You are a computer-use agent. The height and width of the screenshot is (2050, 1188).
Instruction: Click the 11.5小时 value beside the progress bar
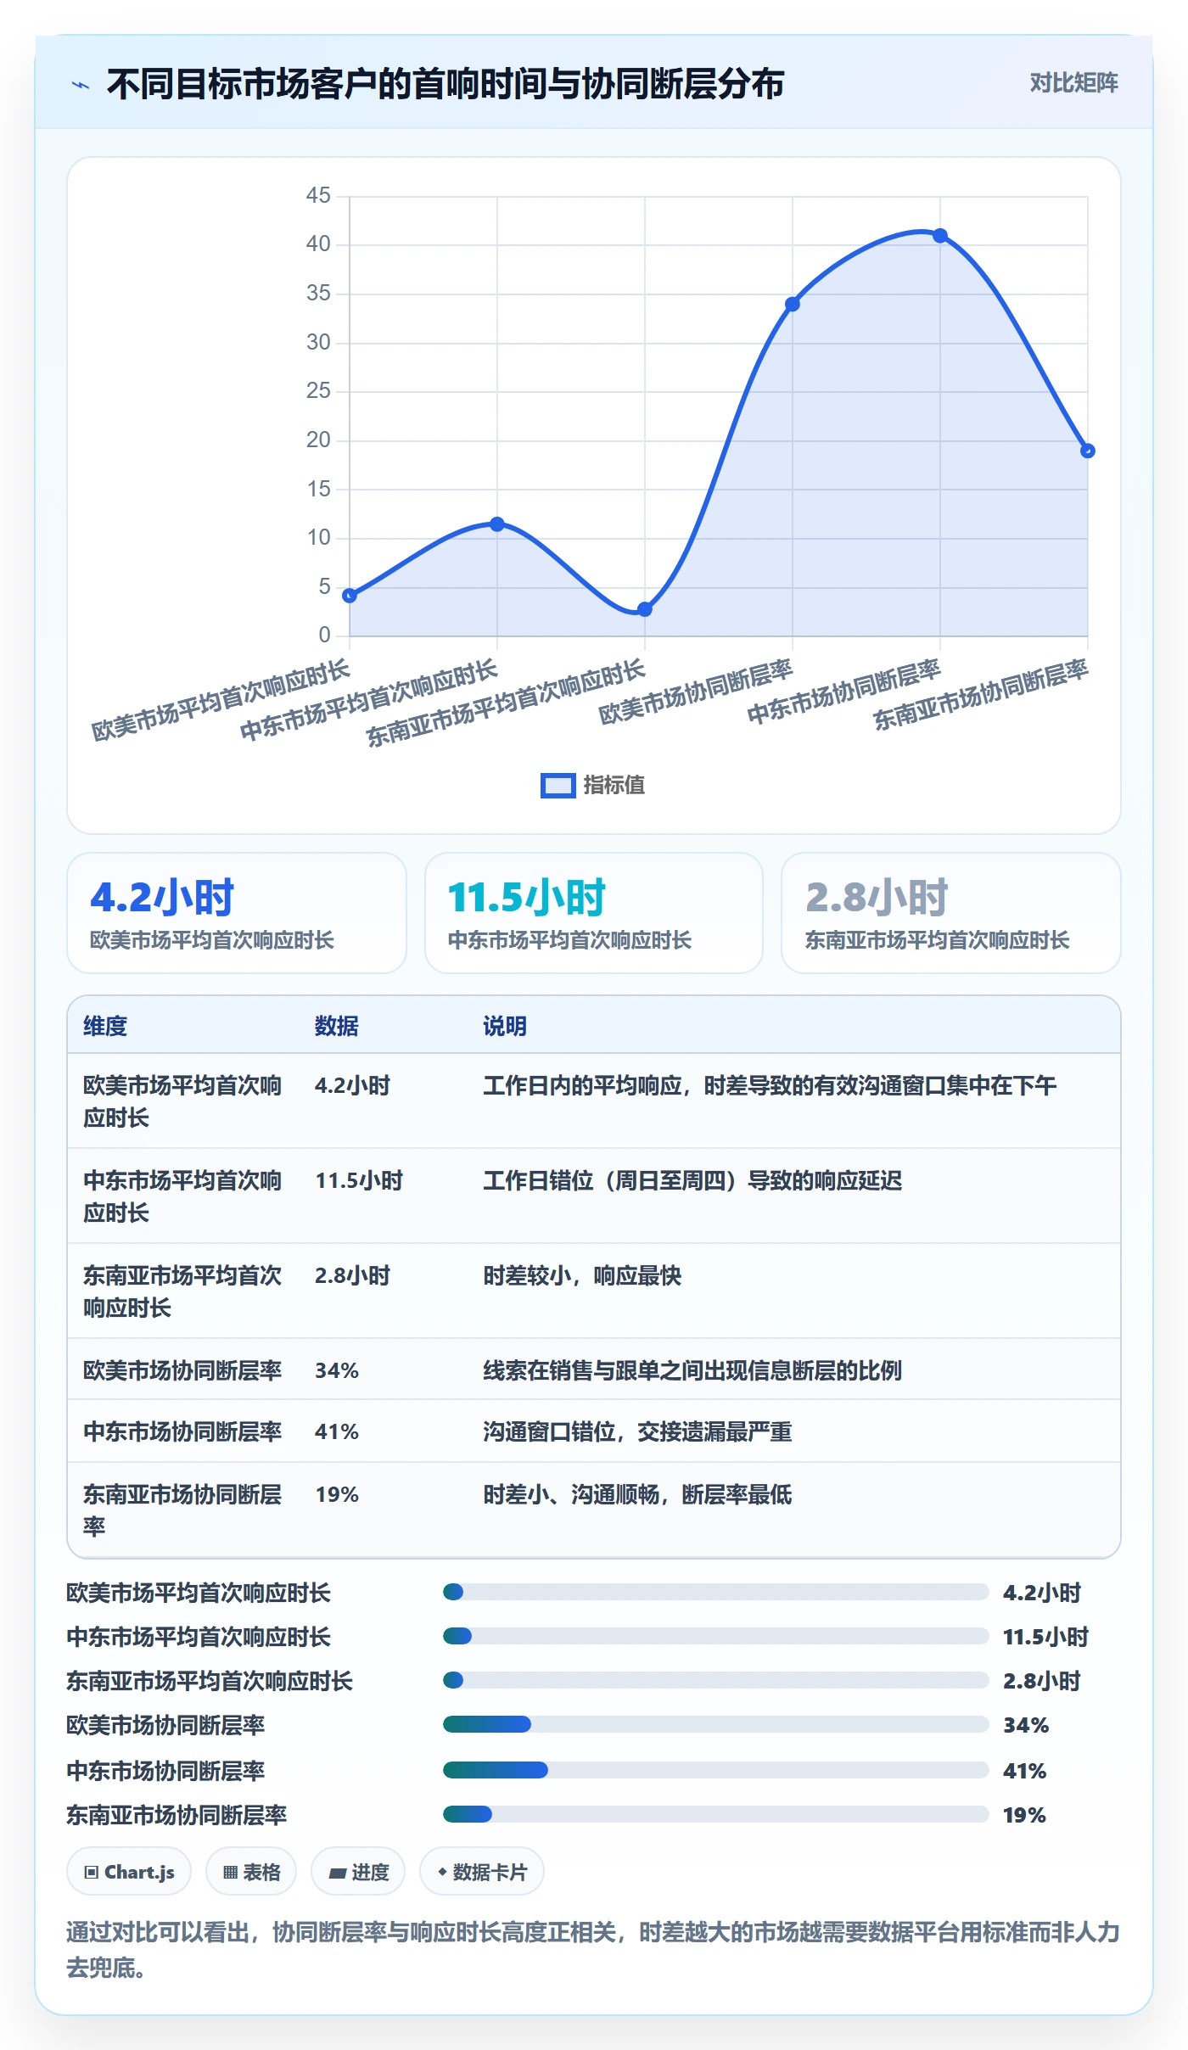[x=1045, y=1637]
